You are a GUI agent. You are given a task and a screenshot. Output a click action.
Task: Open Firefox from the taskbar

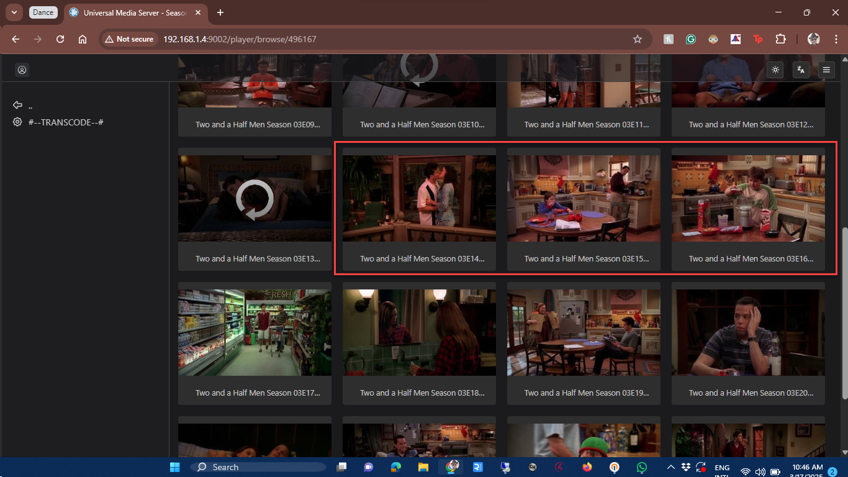587,467
